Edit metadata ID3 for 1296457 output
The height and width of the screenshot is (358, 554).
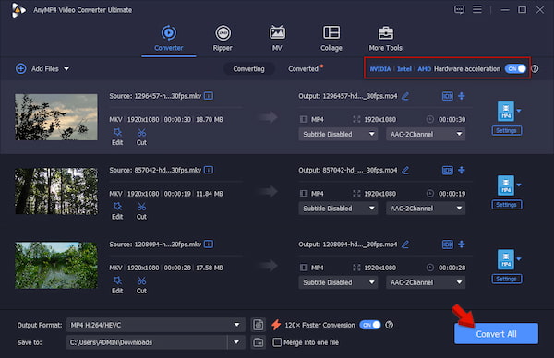tap(447, 96)
